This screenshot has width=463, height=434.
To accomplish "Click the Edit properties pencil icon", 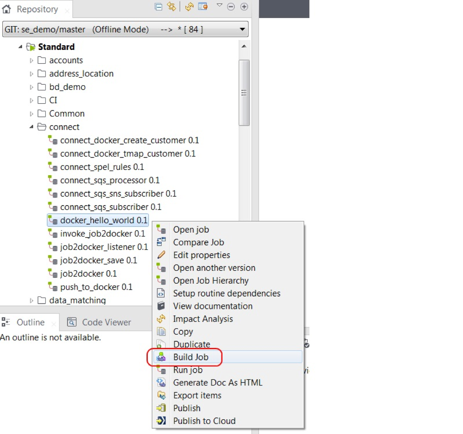I will click(x=162, y=255).
